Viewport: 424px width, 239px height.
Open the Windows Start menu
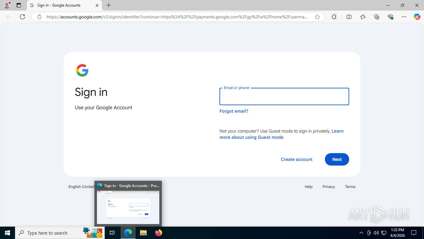[x=7, y=233]
